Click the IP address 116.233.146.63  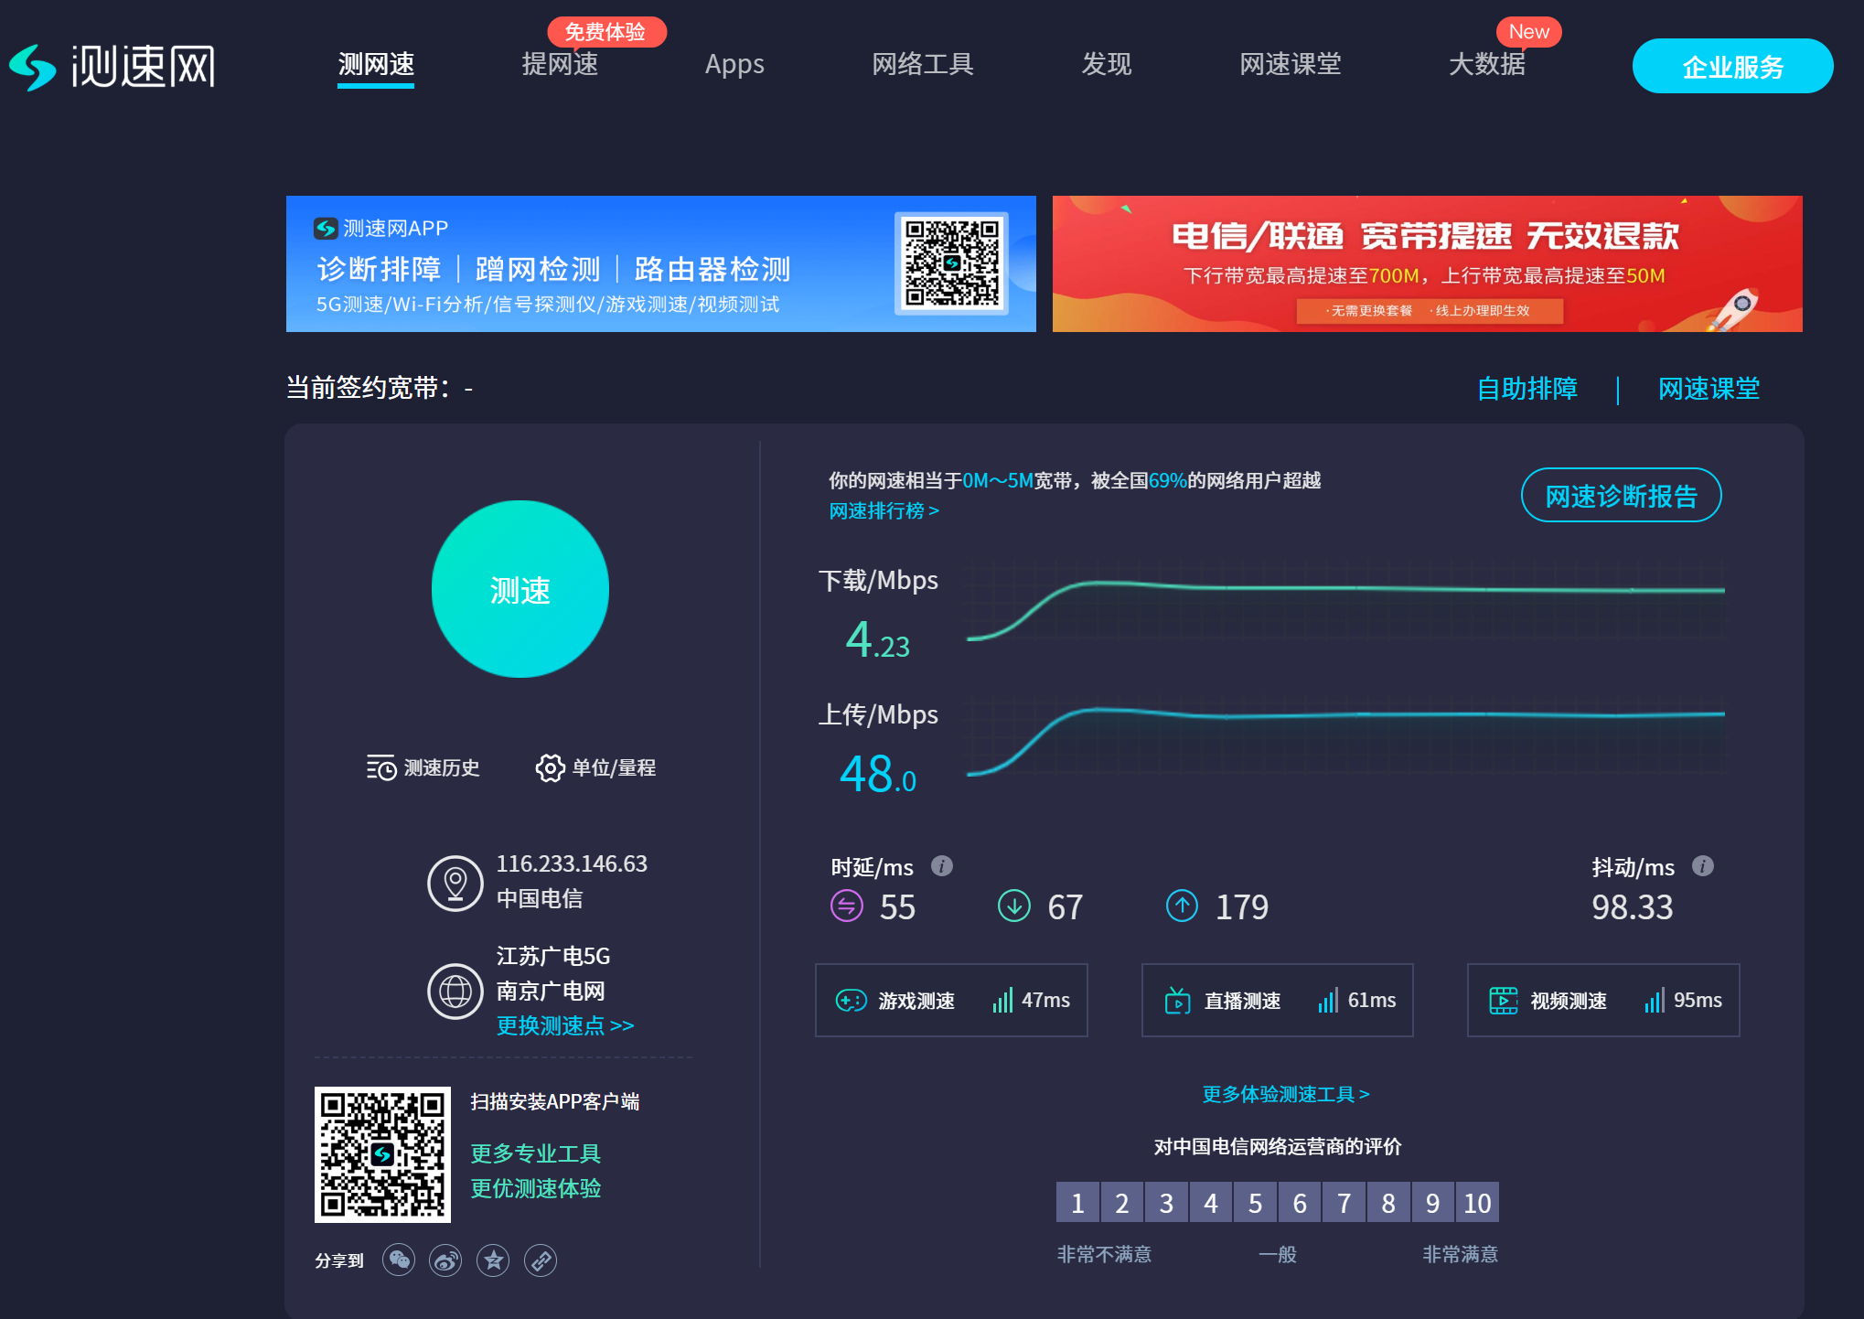point(572,863)
